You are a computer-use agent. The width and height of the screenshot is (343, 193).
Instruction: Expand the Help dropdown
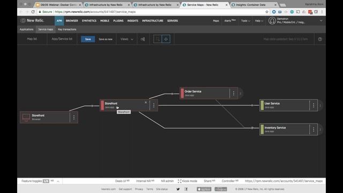pos(259,21)
